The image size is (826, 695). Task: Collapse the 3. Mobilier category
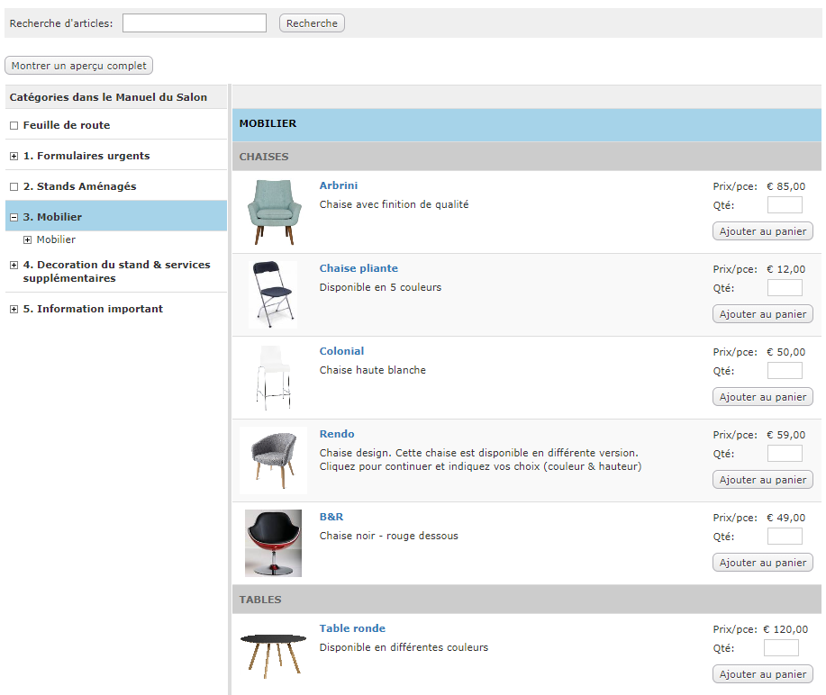(x=14, y=218)
